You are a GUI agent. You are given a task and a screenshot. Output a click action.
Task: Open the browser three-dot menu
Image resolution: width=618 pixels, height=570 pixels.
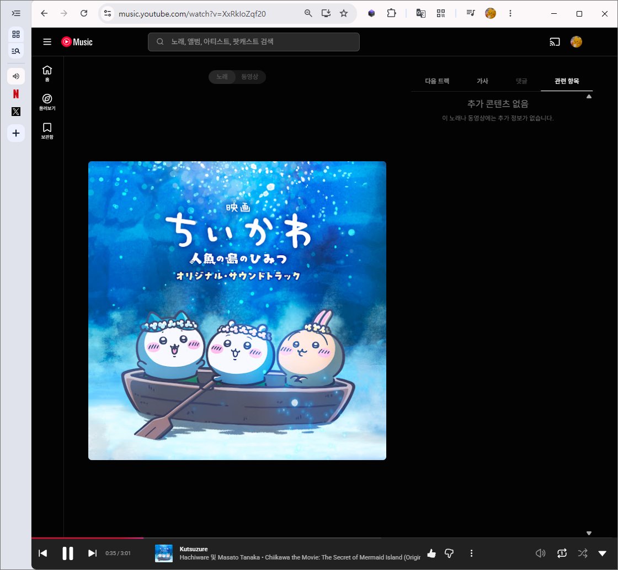tap(510, 13)
